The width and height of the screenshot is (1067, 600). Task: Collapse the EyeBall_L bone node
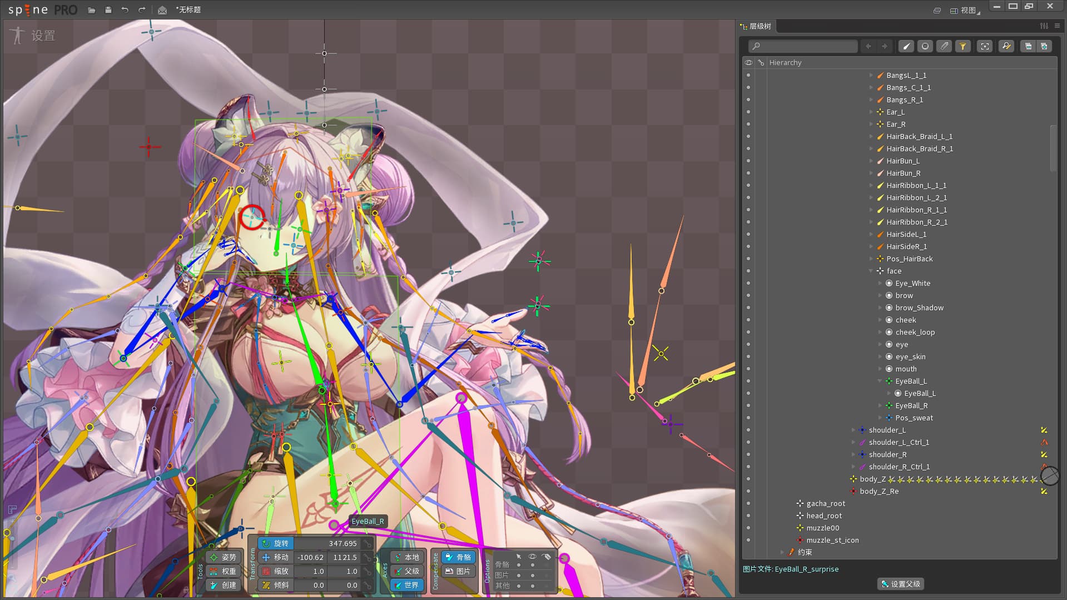[x=880, y=381]
